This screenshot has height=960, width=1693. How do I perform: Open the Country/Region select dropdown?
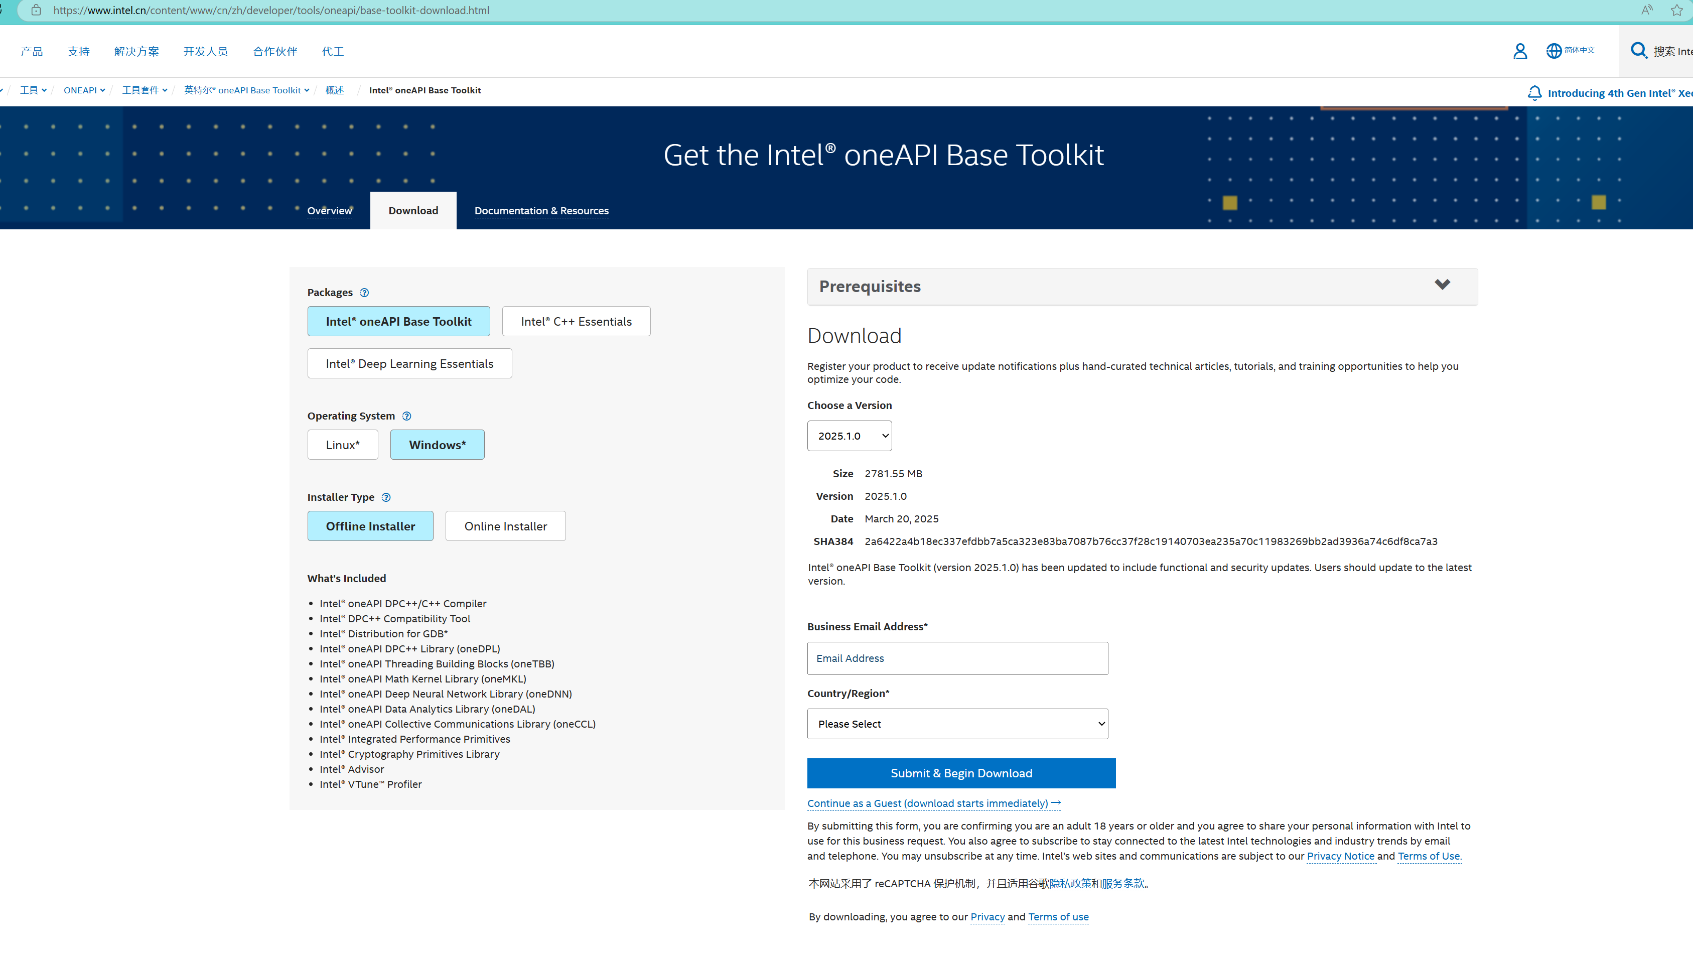pyautogui.click(x=957, y=724)
